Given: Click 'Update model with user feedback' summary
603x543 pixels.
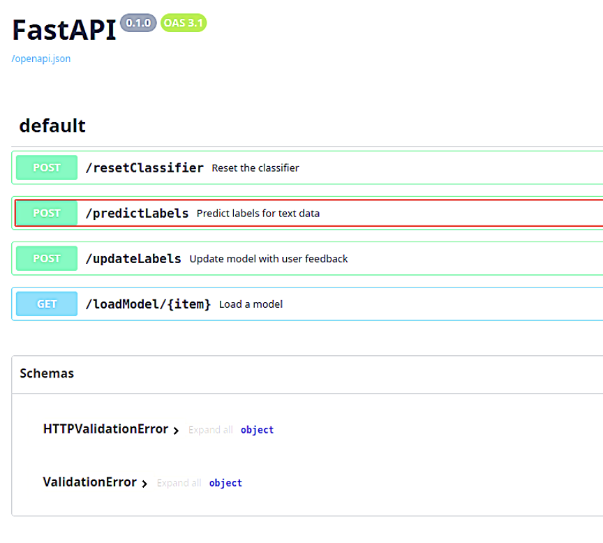Looking at the screenshot, I should pyautogui.click(x=269, y=259).
